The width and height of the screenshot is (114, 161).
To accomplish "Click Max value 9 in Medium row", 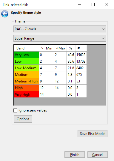I will coord(60,75).
